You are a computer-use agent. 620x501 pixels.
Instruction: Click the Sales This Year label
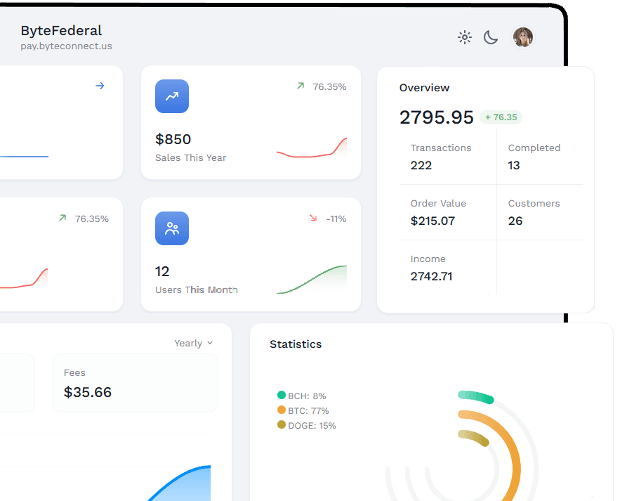[190, 157]
